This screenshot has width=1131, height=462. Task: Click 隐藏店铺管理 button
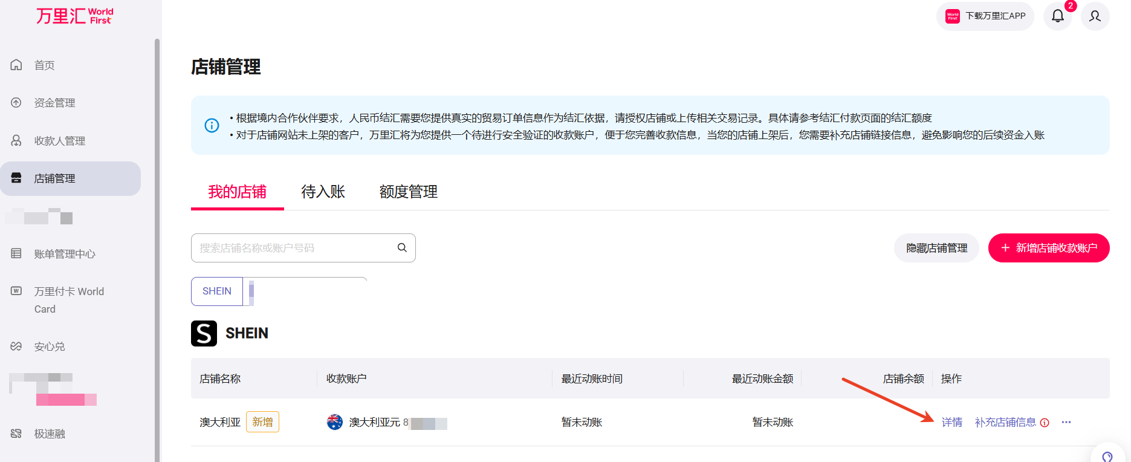[x=936, y=248]
